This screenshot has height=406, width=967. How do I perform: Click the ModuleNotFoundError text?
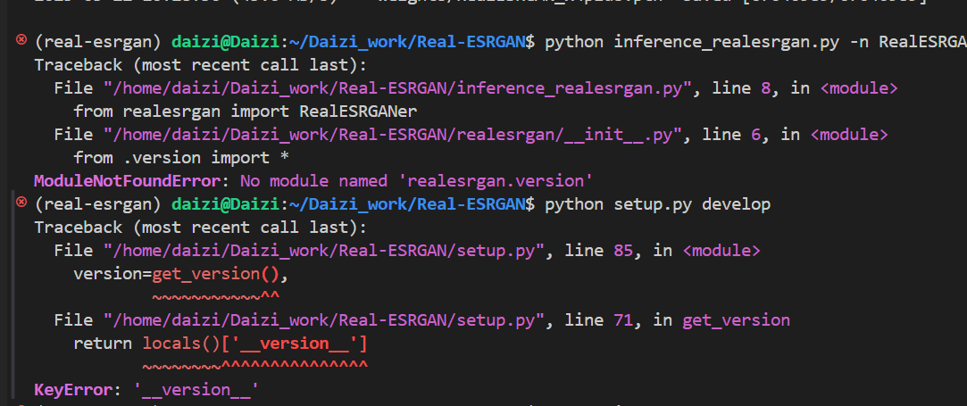[x=127, y=181]
